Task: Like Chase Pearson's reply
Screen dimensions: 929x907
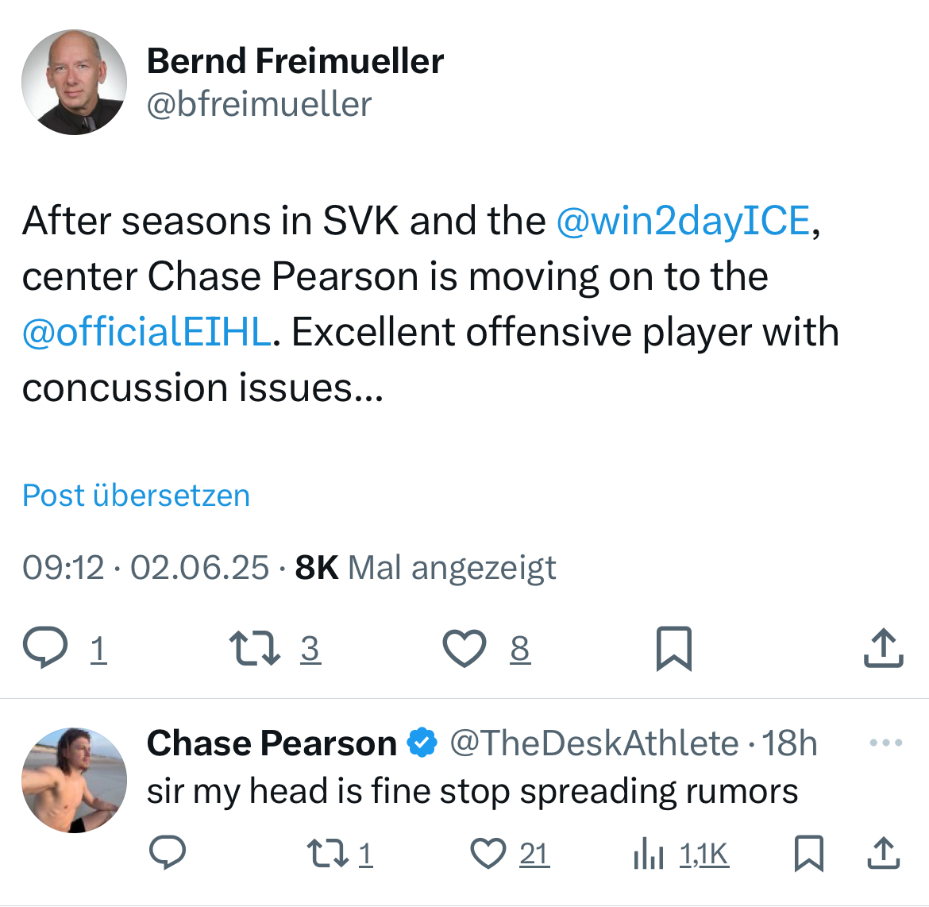Action: click(488, 854)
